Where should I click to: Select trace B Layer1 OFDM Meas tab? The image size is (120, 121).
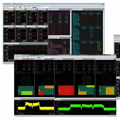tap(21, 10)
